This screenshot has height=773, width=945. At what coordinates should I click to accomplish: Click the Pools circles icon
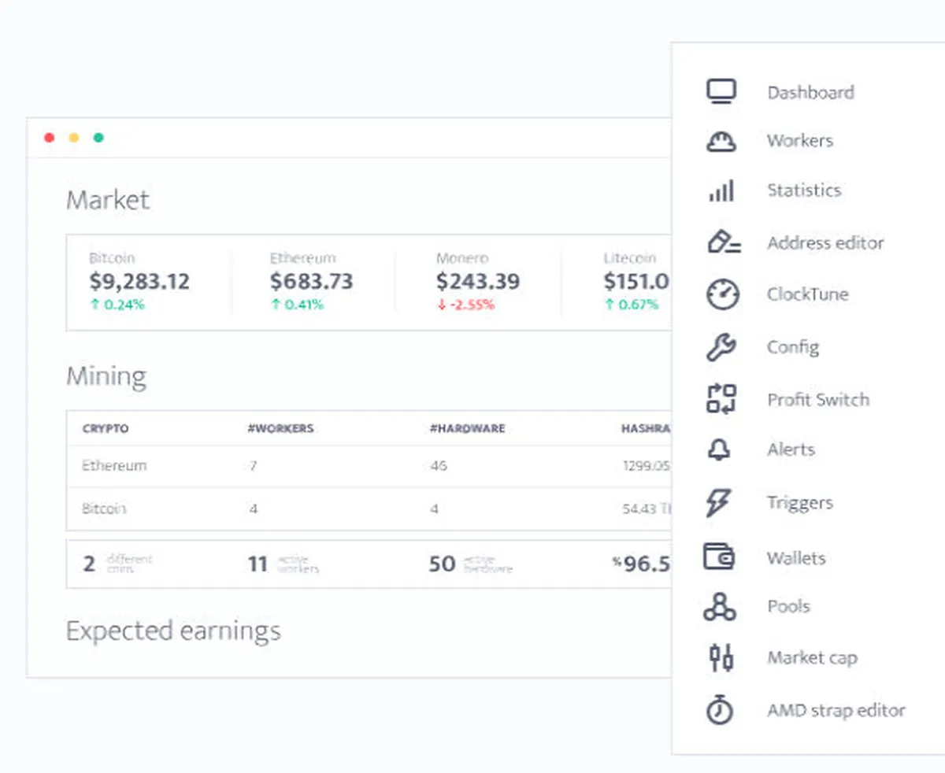[720, 607]
